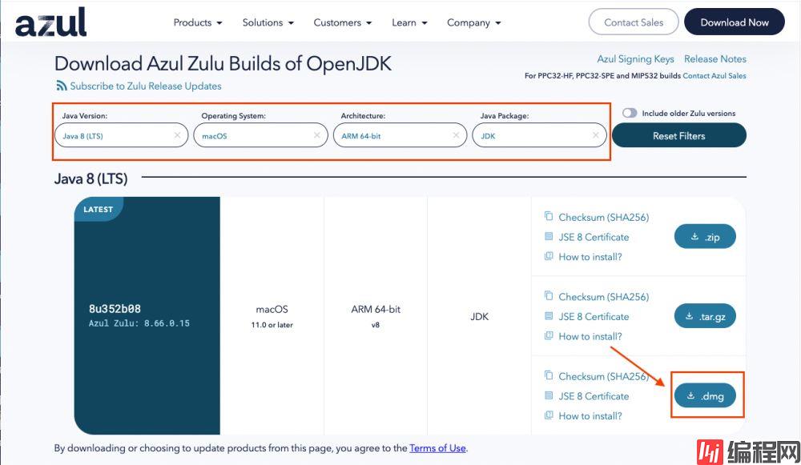Expand the Architecture dropdown

coord(392,136)
